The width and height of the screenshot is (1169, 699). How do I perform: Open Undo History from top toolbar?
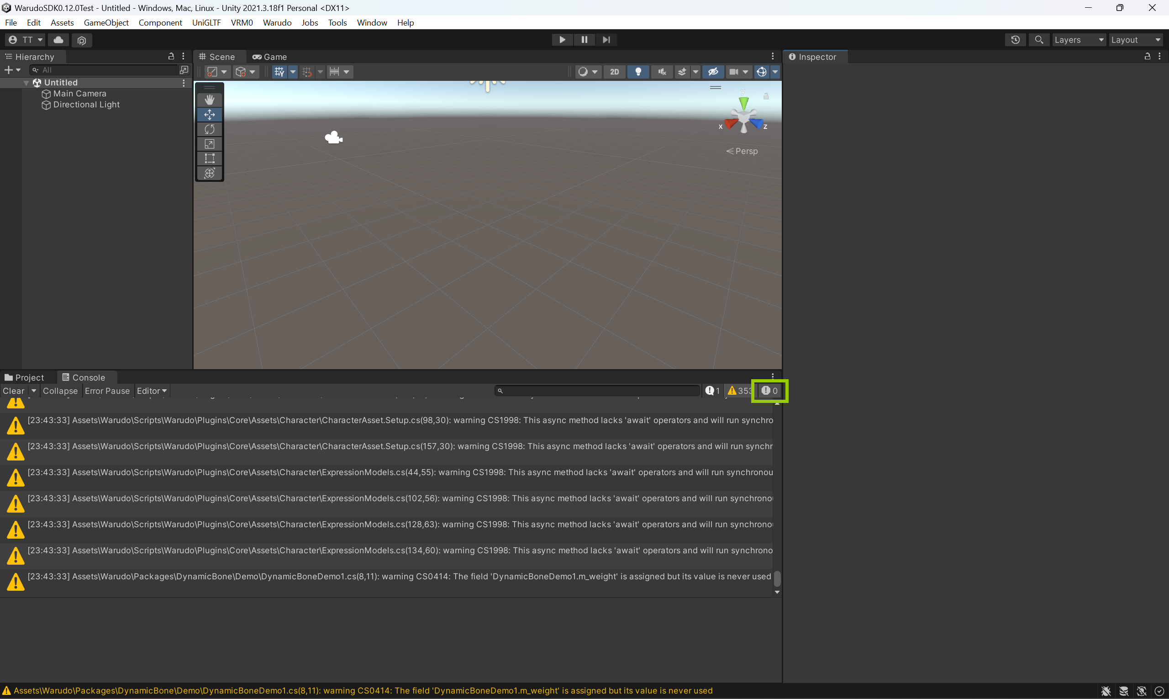[1015, 40]
